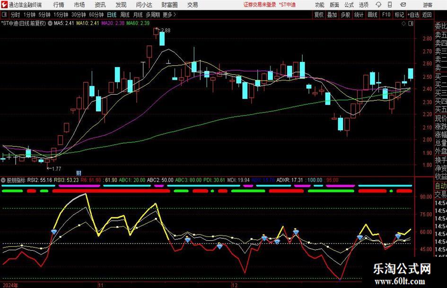Click the 股朋指标 indicator name
The height and width of the screenshot is (288, 447).
tap(16, 180)
